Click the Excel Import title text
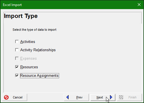This screenshot has height=103, width=144. coord(12,5)
